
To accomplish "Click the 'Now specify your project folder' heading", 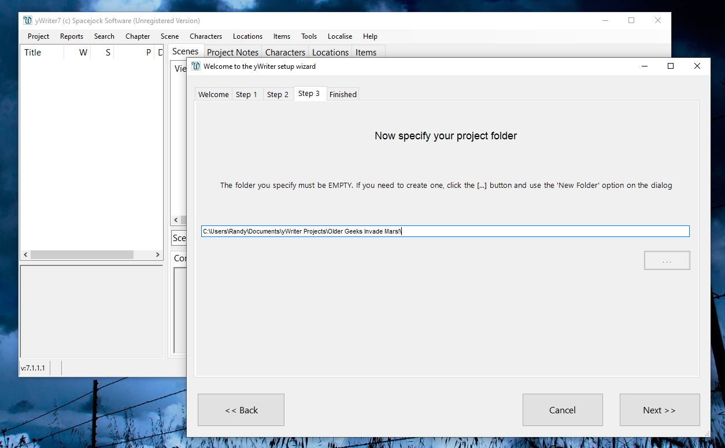I will [x=446, y=136].
